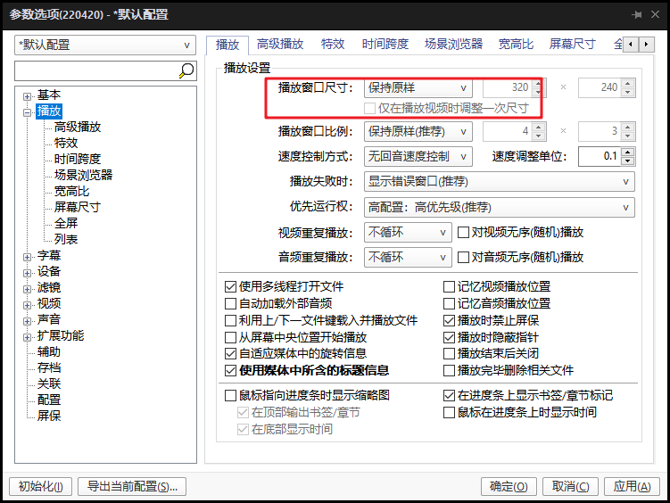
Task: Expand the 基本 tree node
Action: tap(27, 96)
